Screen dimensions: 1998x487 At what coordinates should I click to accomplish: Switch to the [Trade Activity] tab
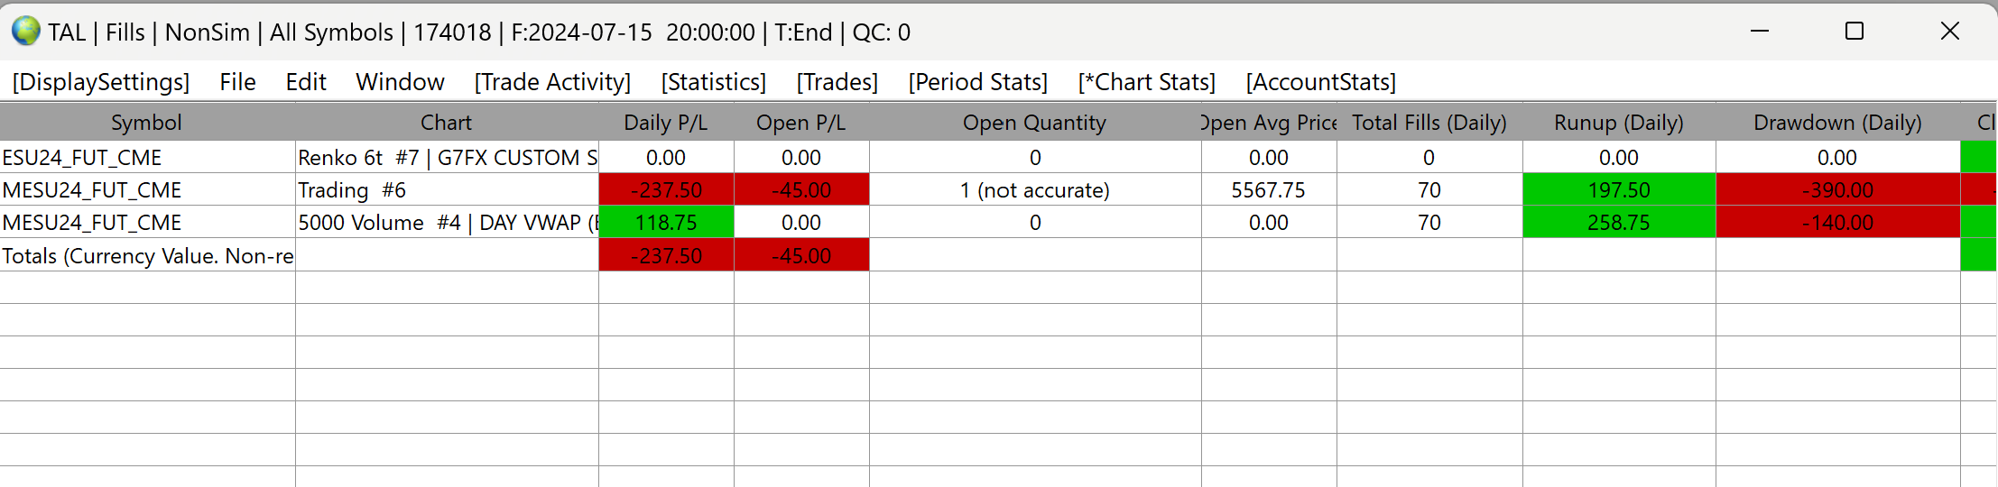[552, 82]
